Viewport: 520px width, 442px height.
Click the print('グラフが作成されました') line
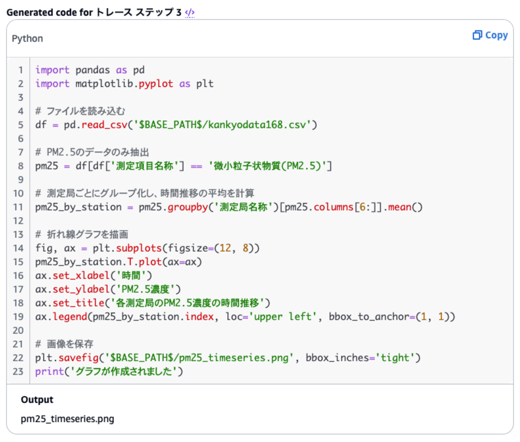[x=109, y=371]
